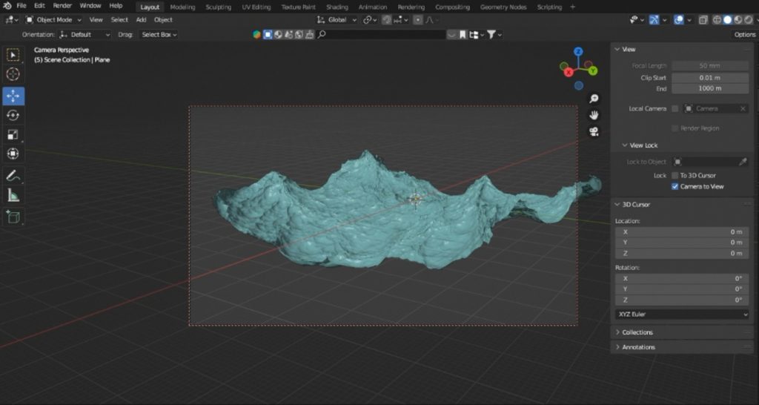Open the File menu
This screenshot has width=759, height=405.
point(21,6)
